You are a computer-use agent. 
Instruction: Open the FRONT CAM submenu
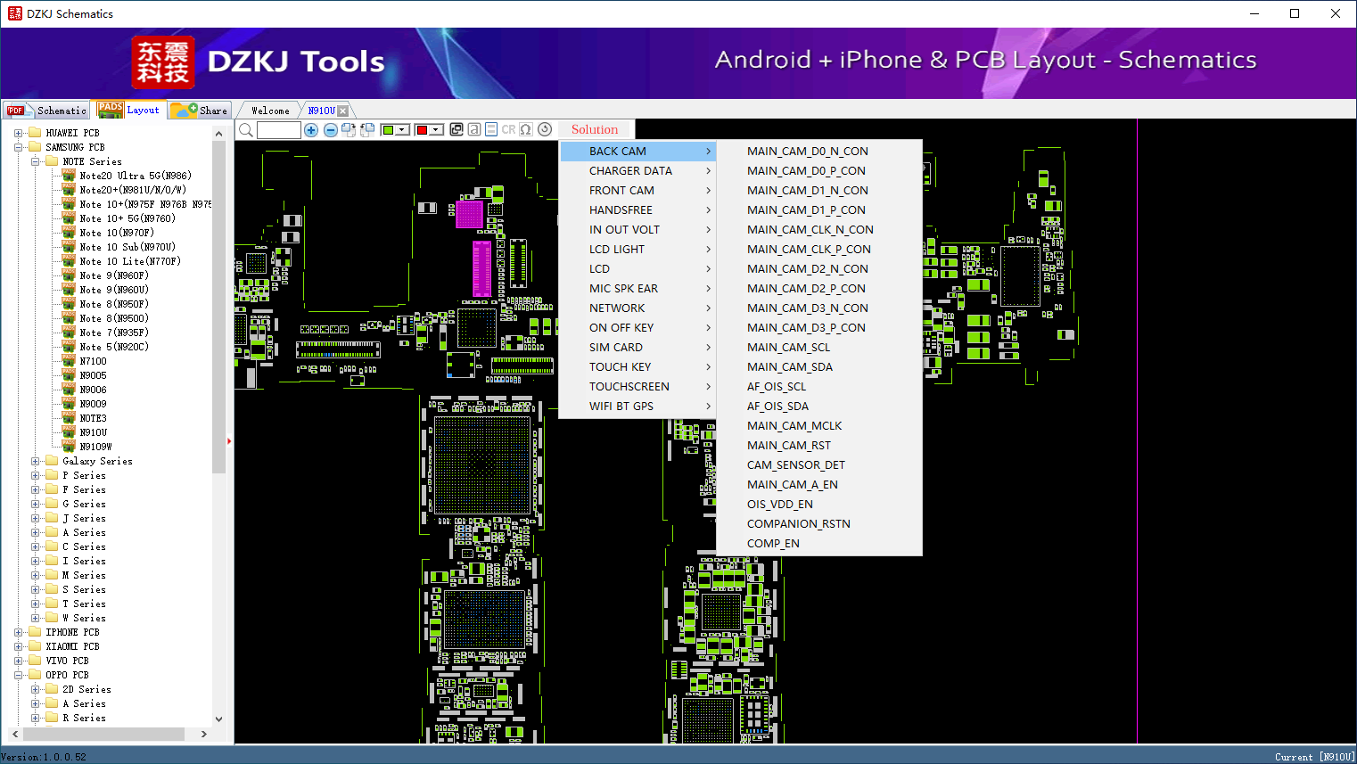click(638, 191)
